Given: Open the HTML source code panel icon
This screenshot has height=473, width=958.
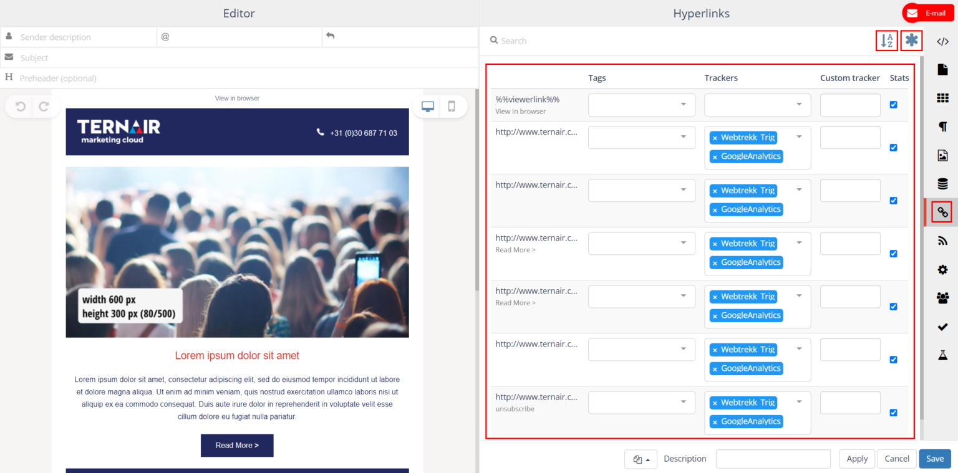Looking at the screenshot, I should [x=942, y=41].
